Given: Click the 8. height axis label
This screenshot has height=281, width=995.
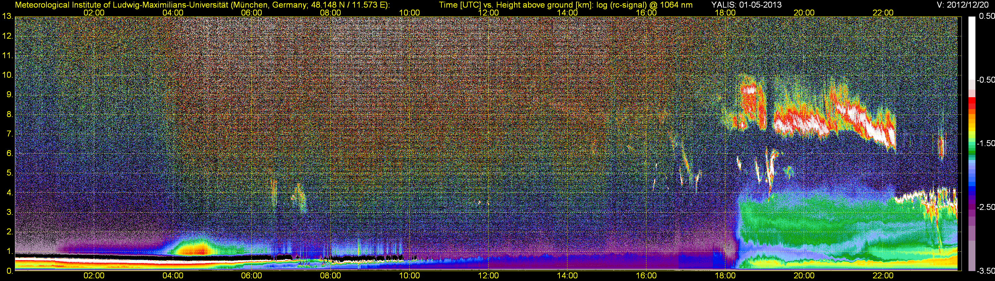Looking at the screenshot, I should [x=10, y=114].
